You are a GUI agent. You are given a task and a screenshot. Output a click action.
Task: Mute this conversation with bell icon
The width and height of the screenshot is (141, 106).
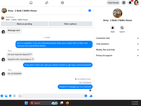point(113,28)
